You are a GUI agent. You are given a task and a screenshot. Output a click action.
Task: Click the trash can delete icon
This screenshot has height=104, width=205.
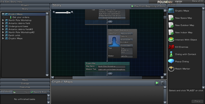point(162,83)
